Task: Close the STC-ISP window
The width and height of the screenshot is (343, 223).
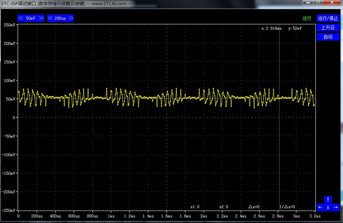Action: pos(332,2)
